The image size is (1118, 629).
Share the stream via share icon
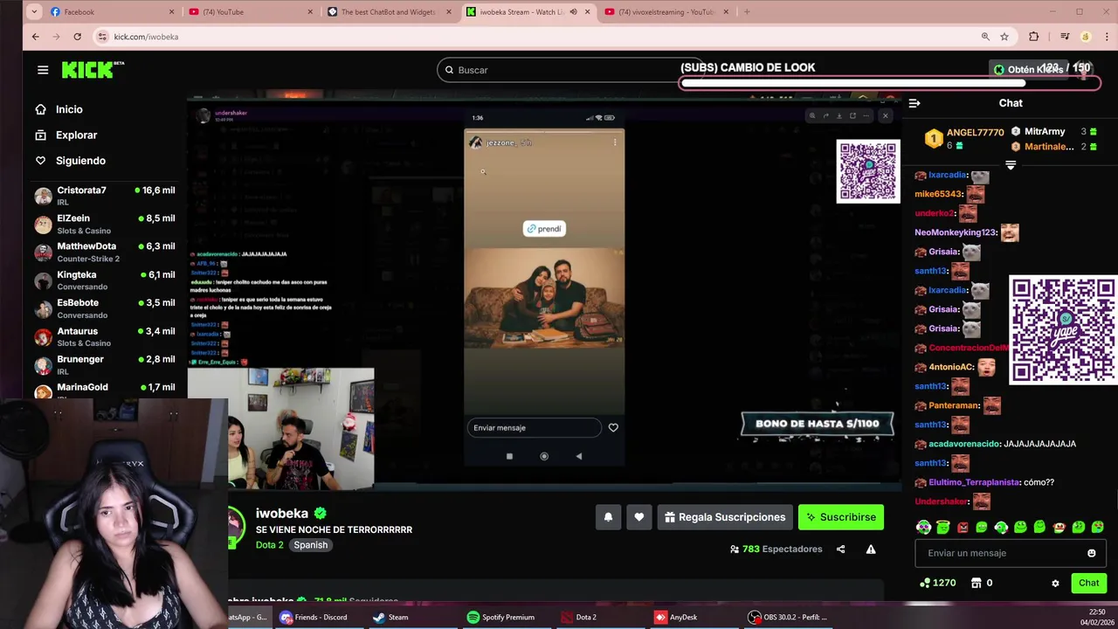[840, 550]
